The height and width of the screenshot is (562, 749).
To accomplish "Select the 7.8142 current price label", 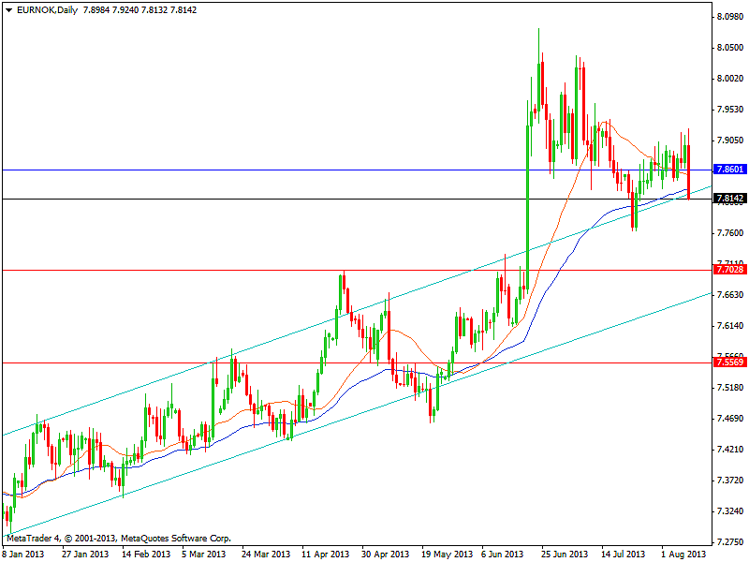I will click(x=728, y=199).
